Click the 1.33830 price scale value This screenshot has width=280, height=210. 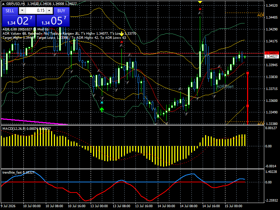click(x=272, y=77)
